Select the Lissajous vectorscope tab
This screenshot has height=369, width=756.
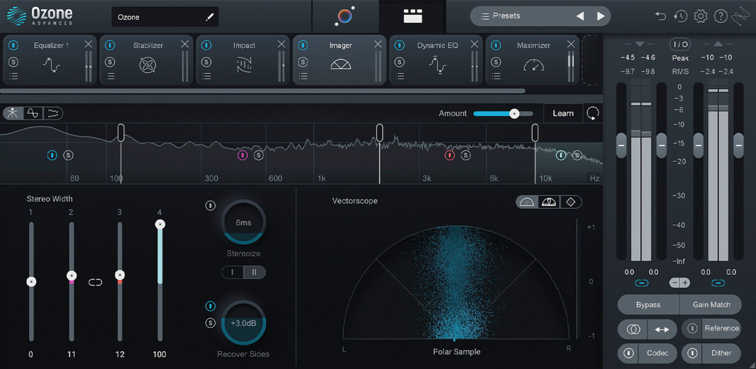pyautogui.click(x=571, y=202)
